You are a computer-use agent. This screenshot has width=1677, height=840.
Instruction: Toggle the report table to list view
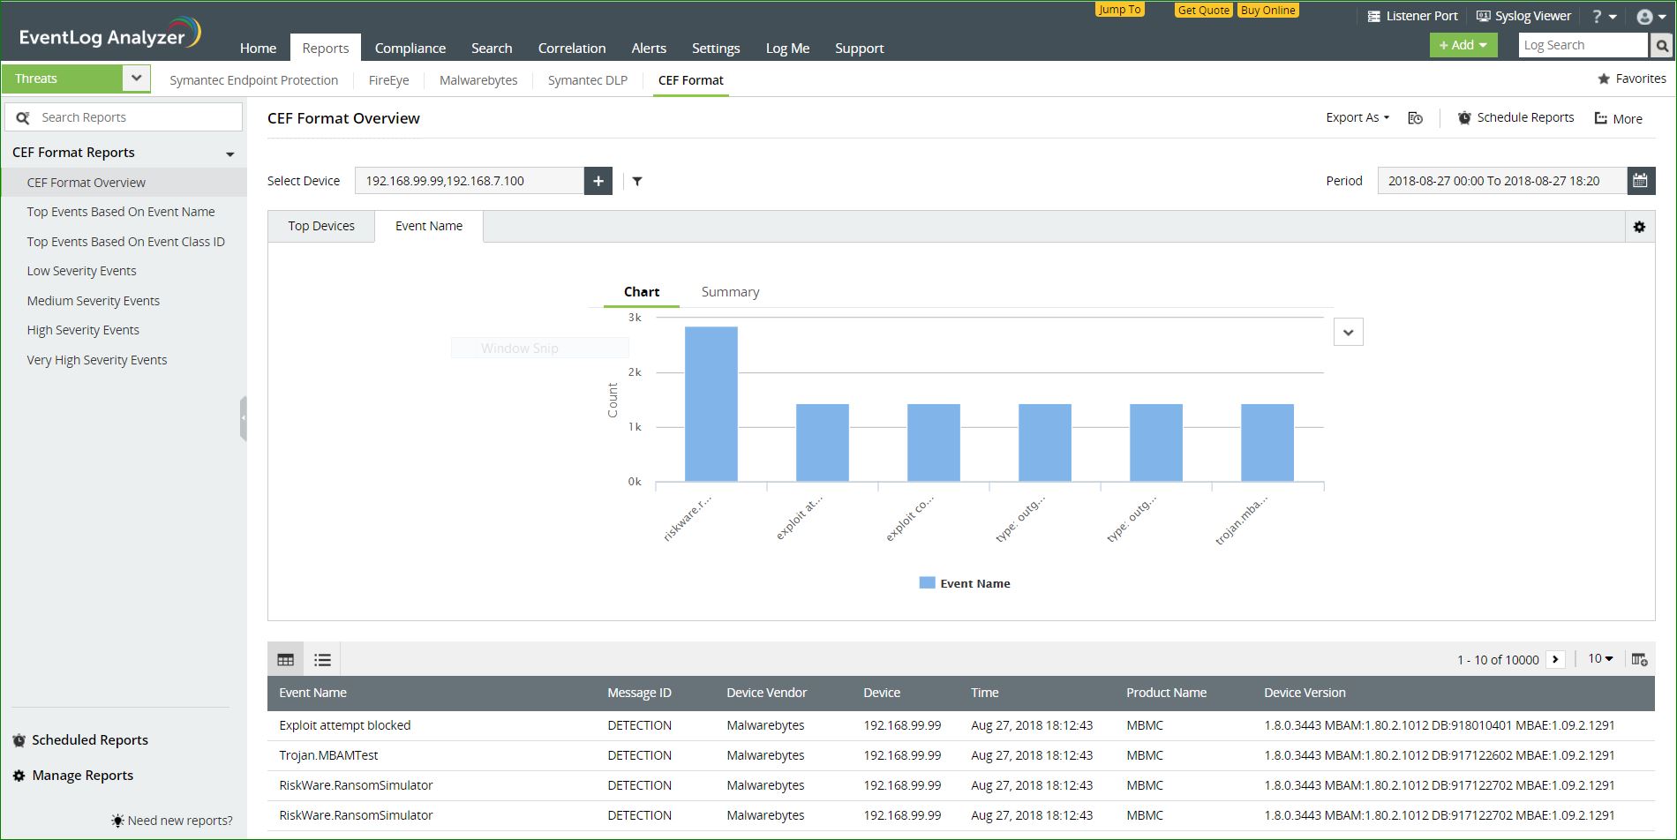322,659
